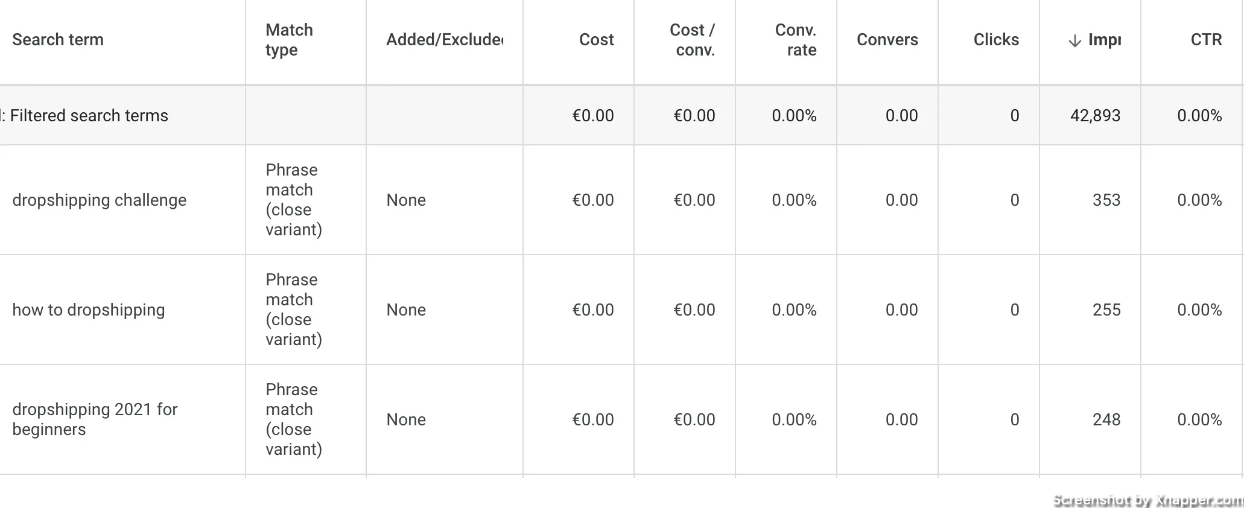Click None status for how to dropshipping
This screenshot has height=508, width=1244.
[406, 310]
